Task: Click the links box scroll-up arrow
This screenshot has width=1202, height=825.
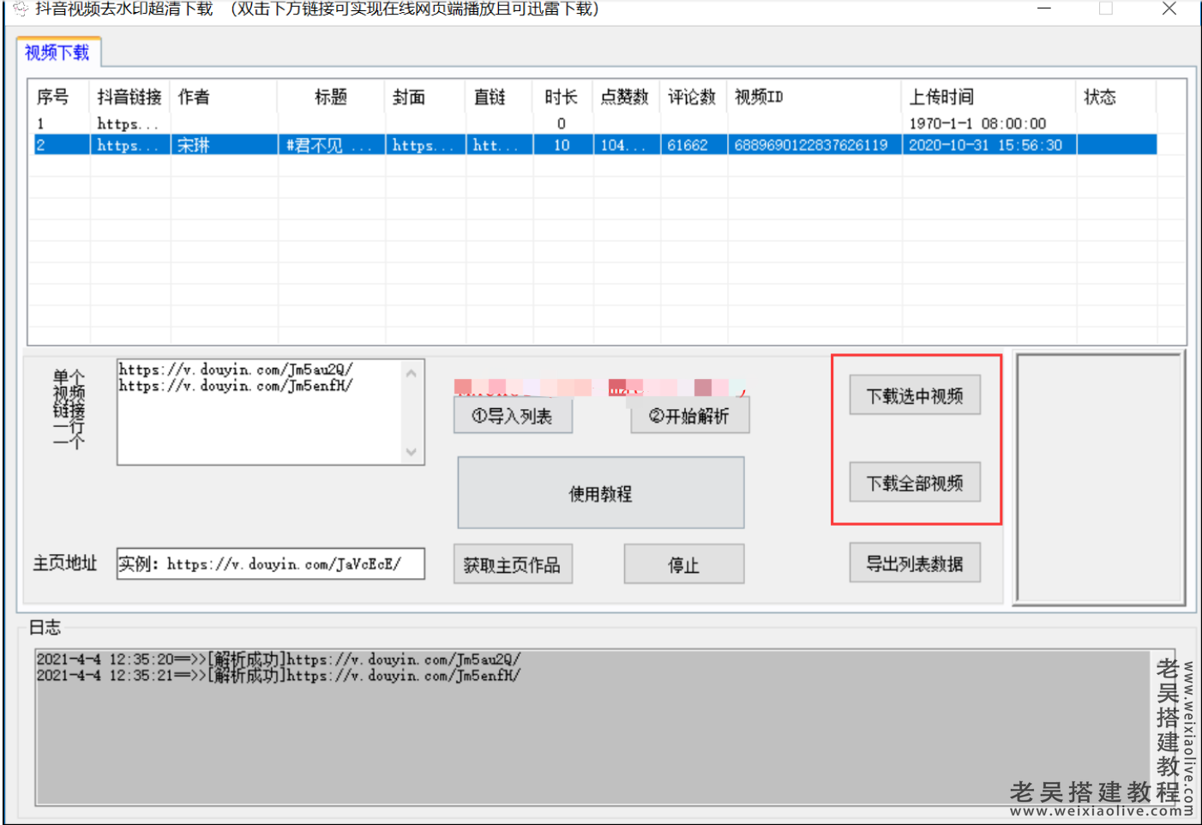Action: (412, 373)
